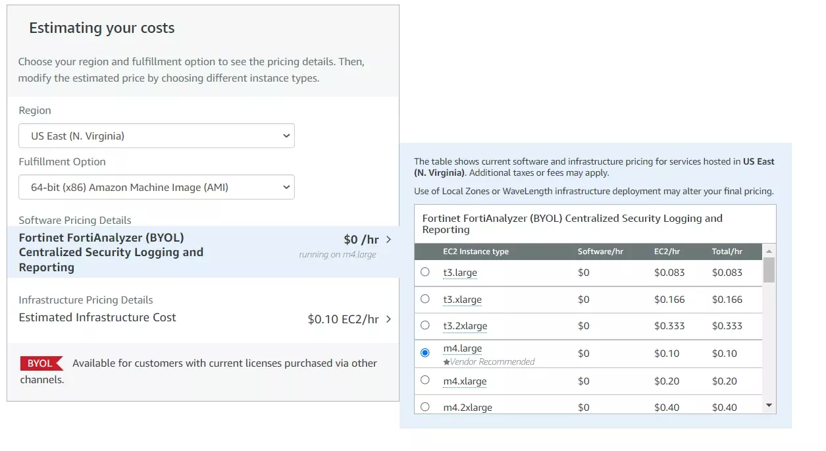Click the pricing table scrollbar thumb

[769, 270]
